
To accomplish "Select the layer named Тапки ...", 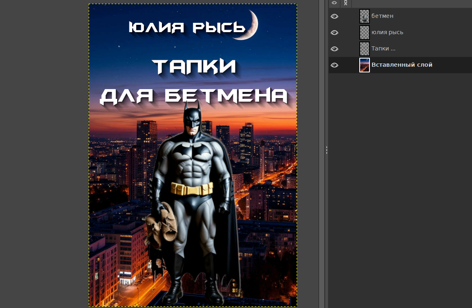I will 383,48.
